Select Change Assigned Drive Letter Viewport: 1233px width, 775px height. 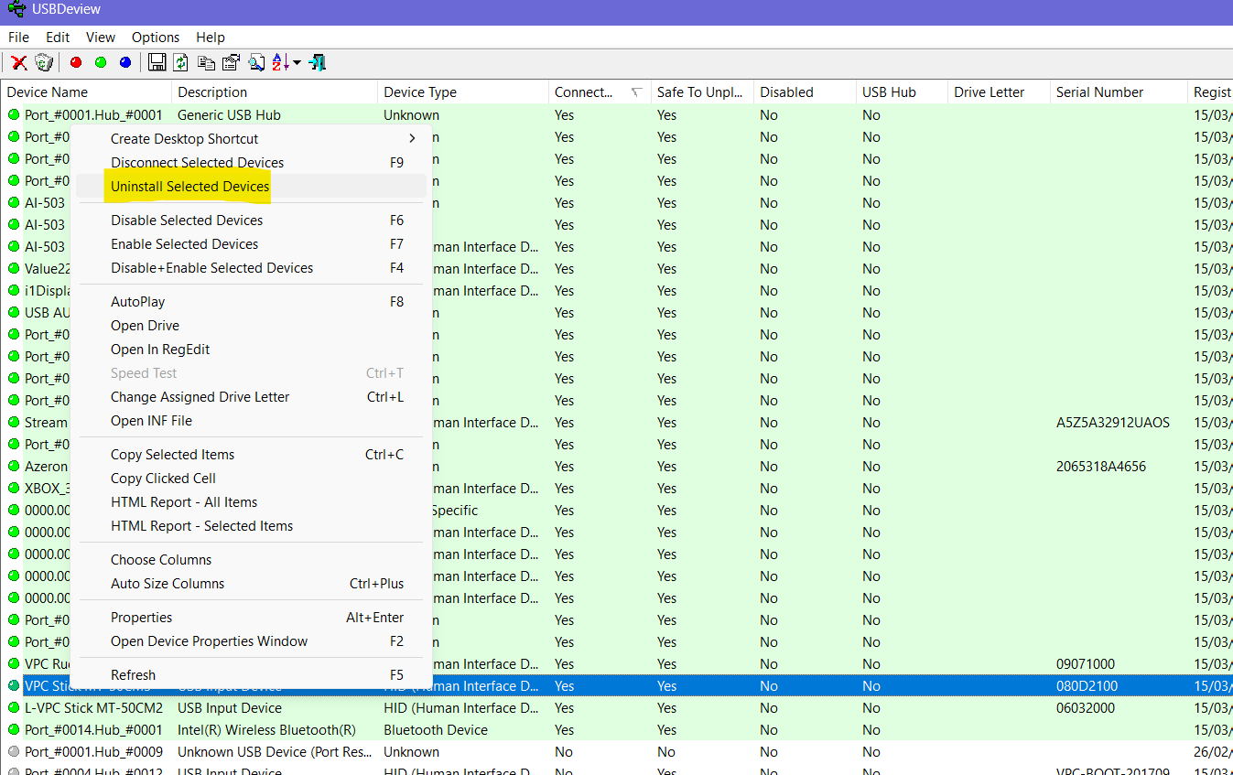pos(200,397)
